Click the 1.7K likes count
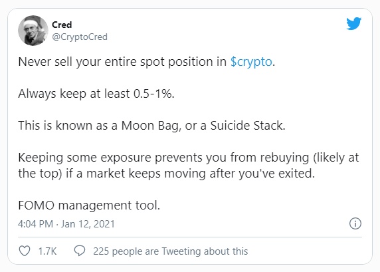380x272 pixels. 47,251
